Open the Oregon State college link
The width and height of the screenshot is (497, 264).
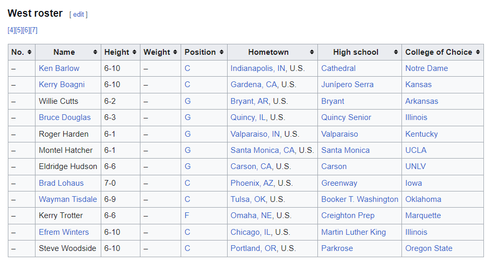[x=429, y=248]
